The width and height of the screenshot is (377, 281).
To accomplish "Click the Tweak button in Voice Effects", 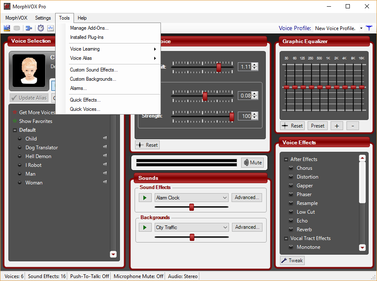I will tap(292, 260).
